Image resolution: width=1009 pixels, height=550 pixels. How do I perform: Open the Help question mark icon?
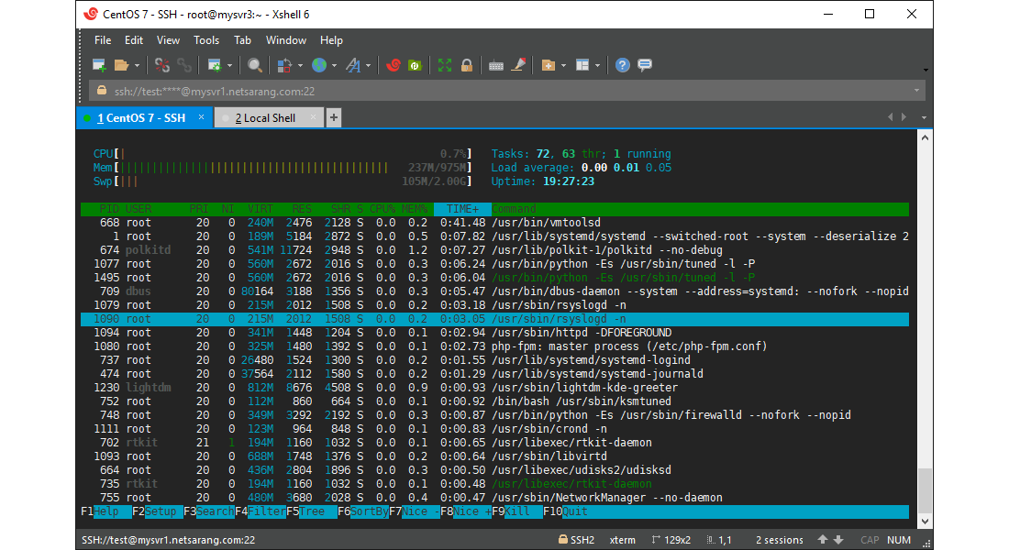pyautogui.click(x=623, y=65)
